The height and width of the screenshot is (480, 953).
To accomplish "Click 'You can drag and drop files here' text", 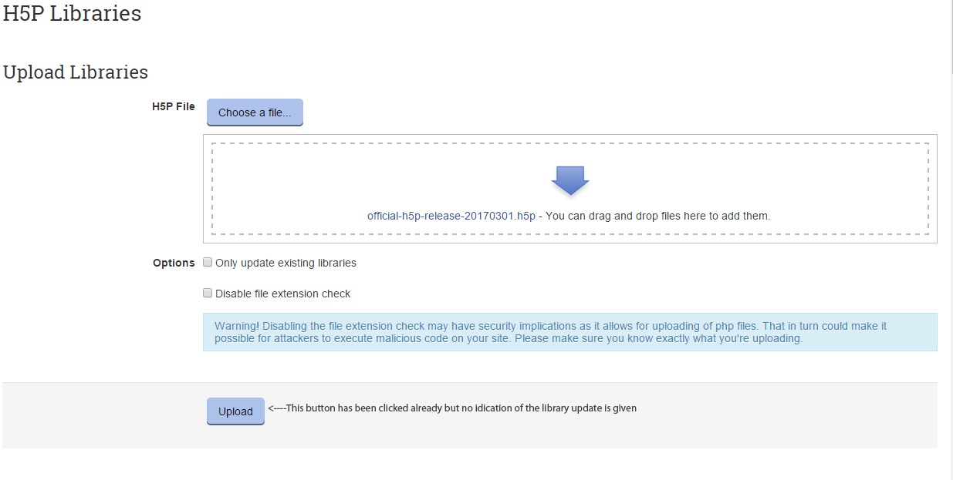I will 634,216.
